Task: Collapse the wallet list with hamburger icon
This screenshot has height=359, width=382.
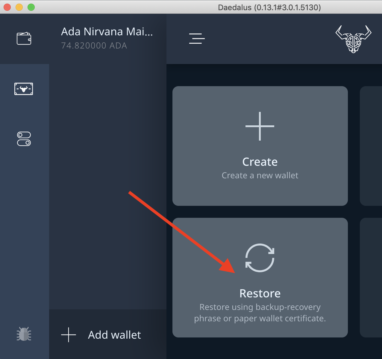Action: (x=197, y=39)
